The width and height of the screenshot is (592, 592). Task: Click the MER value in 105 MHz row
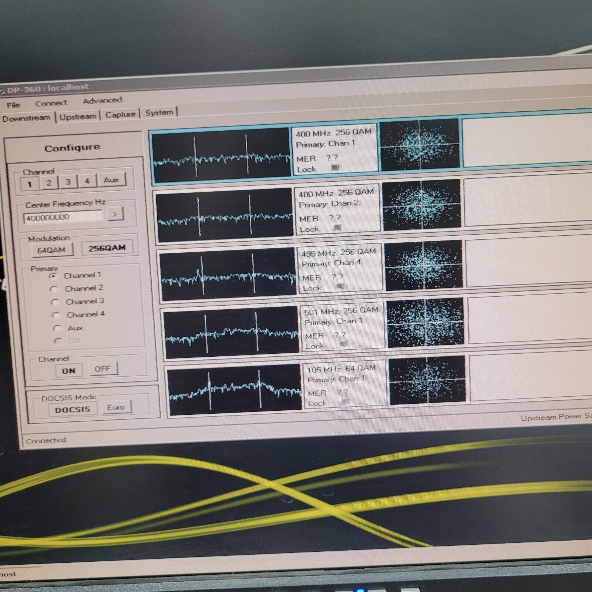coord(343,392)
